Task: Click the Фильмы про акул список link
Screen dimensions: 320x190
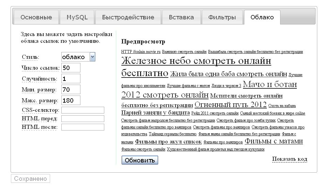Action: point(168,142)
